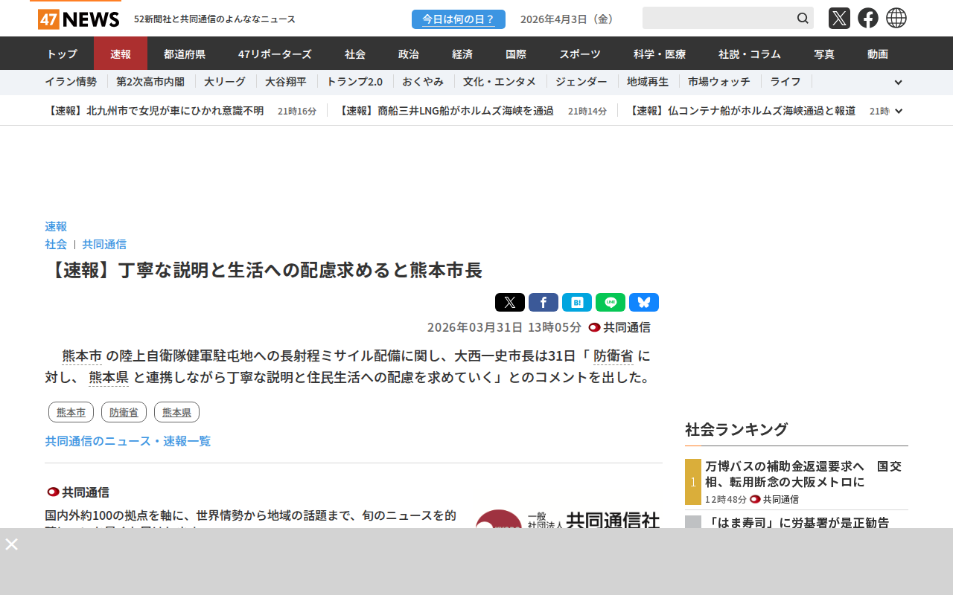
Task: Open the Facebook header icon
Action: (868, 18)
